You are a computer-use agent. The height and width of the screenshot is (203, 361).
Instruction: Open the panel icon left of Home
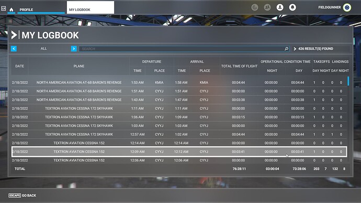[4, 9]
